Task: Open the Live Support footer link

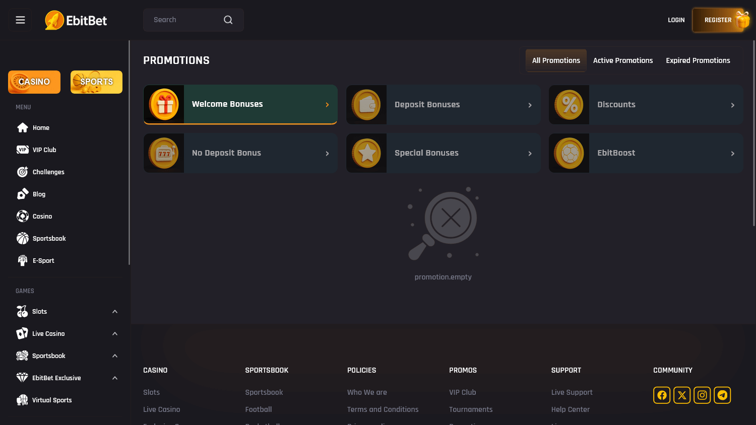Action: point(572,392)
